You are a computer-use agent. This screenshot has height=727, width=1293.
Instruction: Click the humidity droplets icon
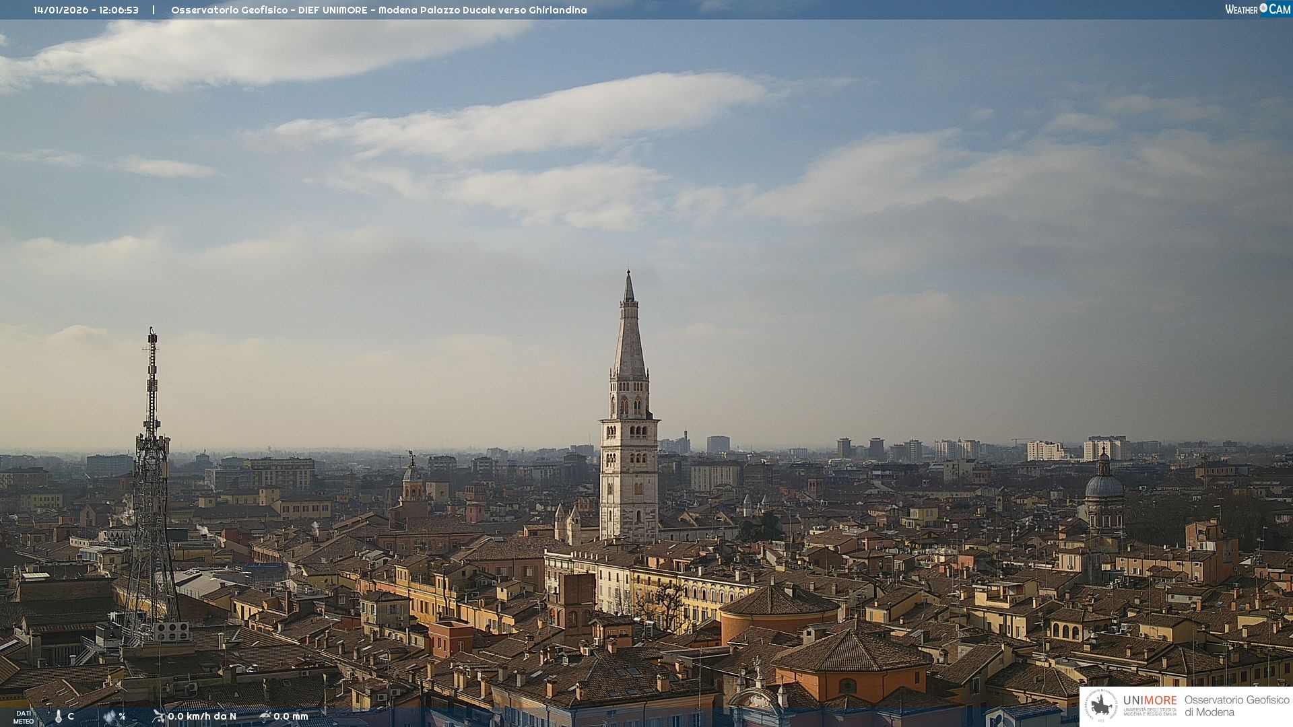click(110, 717)
